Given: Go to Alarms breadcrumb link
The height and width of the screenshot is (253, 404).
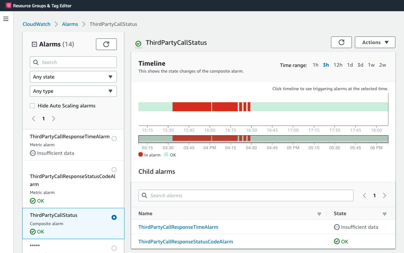Looking at the screenshot, I should tap(70, 24).
